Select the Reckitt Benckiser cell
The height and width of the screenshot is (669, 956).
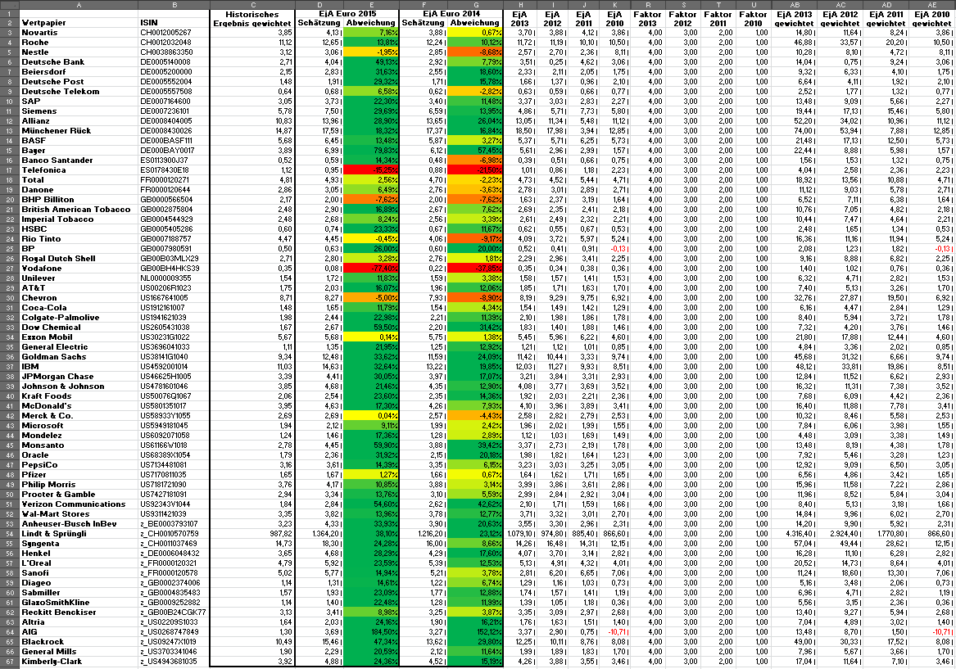tap(79, 612)
